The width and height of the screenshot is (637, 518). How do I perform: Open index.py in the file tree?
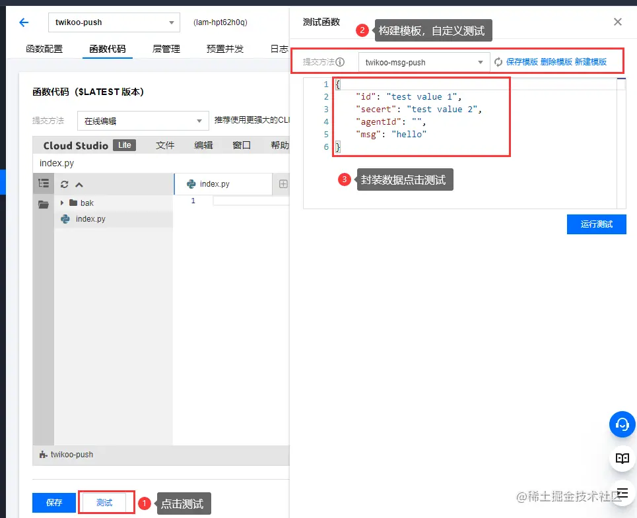pos(114,219)
